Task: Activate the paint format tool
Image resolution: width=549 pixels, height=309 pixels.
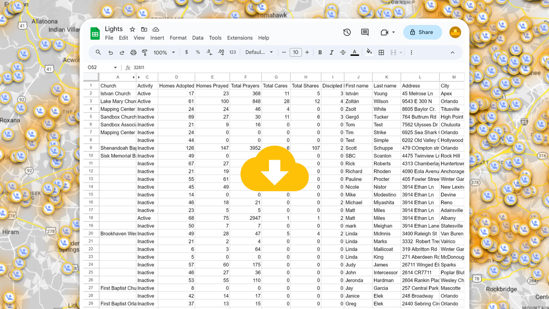Action: [144, 53]
